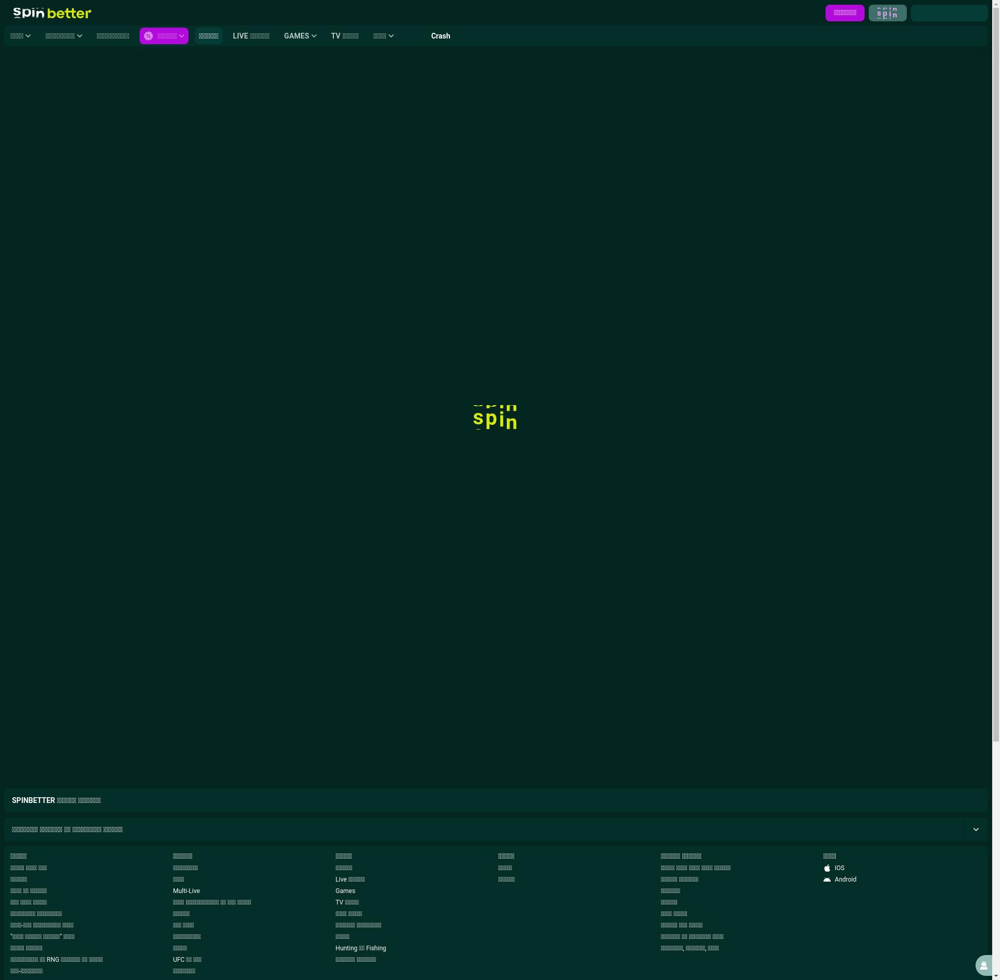Expand the purple promo dropdown chevron

tap(182, 36)
